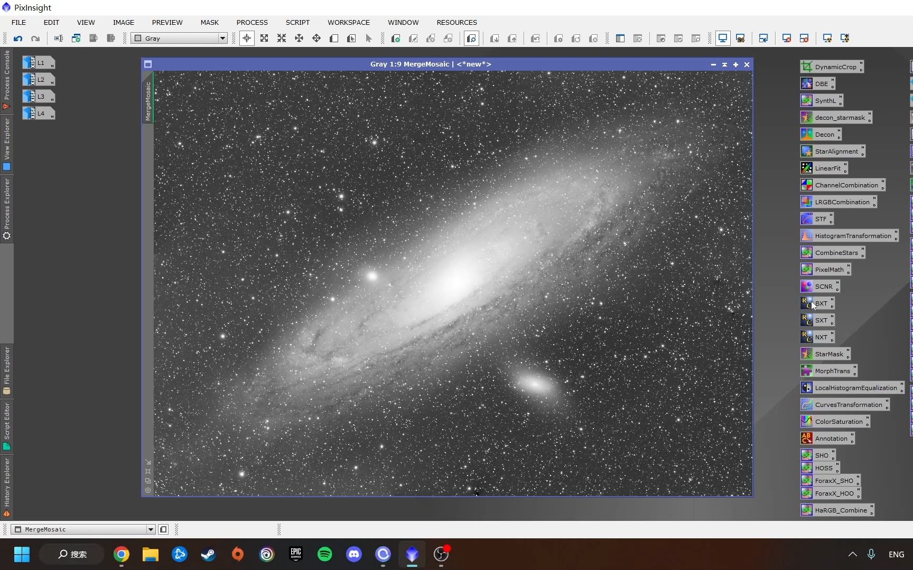Open the Gray channel display dropdown

click(179, 39)
